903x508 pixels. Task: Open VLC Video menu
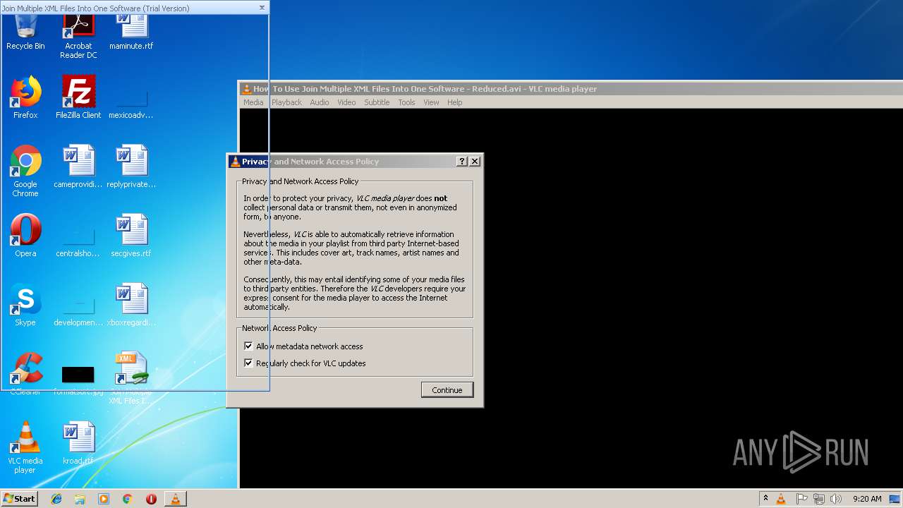346,102
